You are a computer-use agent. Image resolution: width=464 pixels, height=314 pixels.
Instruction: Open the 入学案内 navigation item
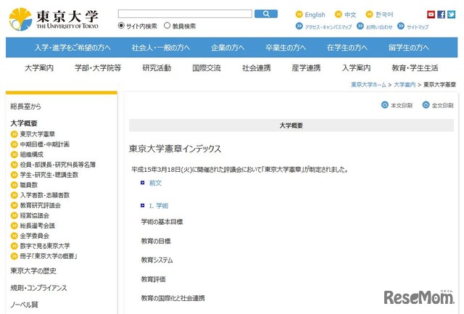coord(356,68)
